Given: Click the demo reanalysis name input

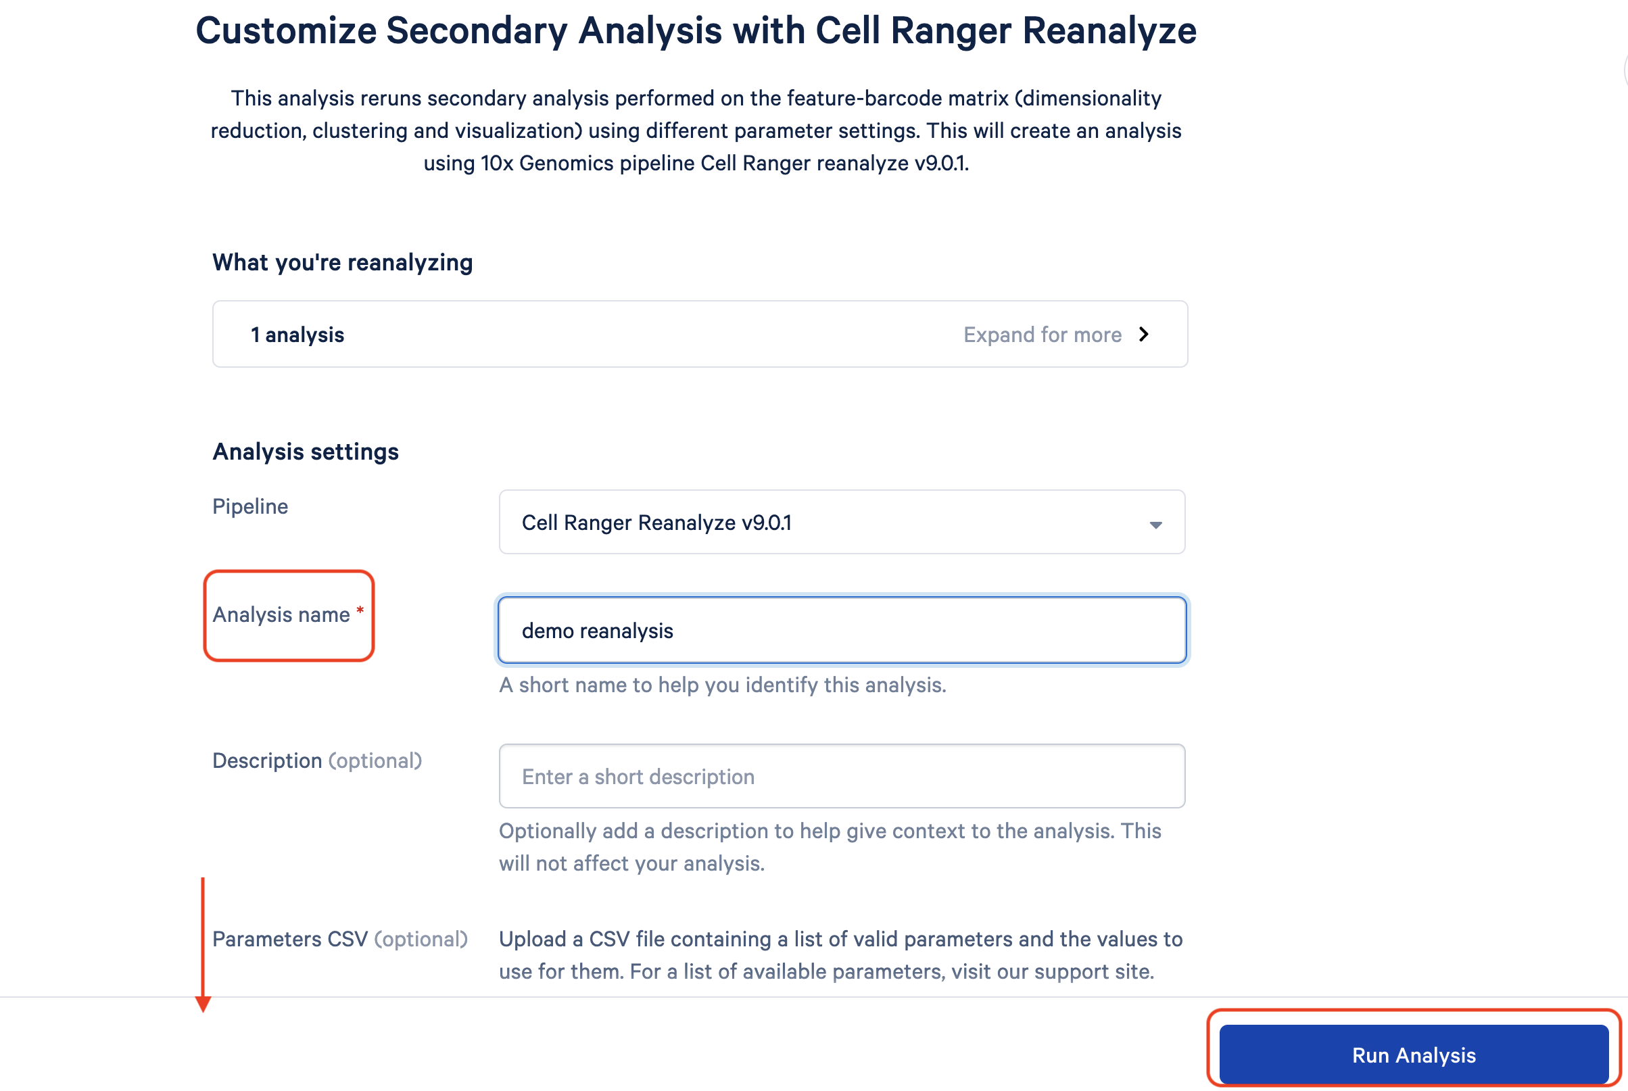Looking at the screenshot, I should [841, 630].
